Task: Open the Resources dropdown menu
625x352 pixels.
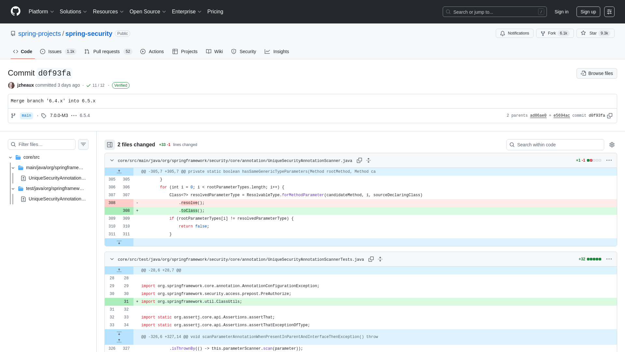Action: pos(108,11)
